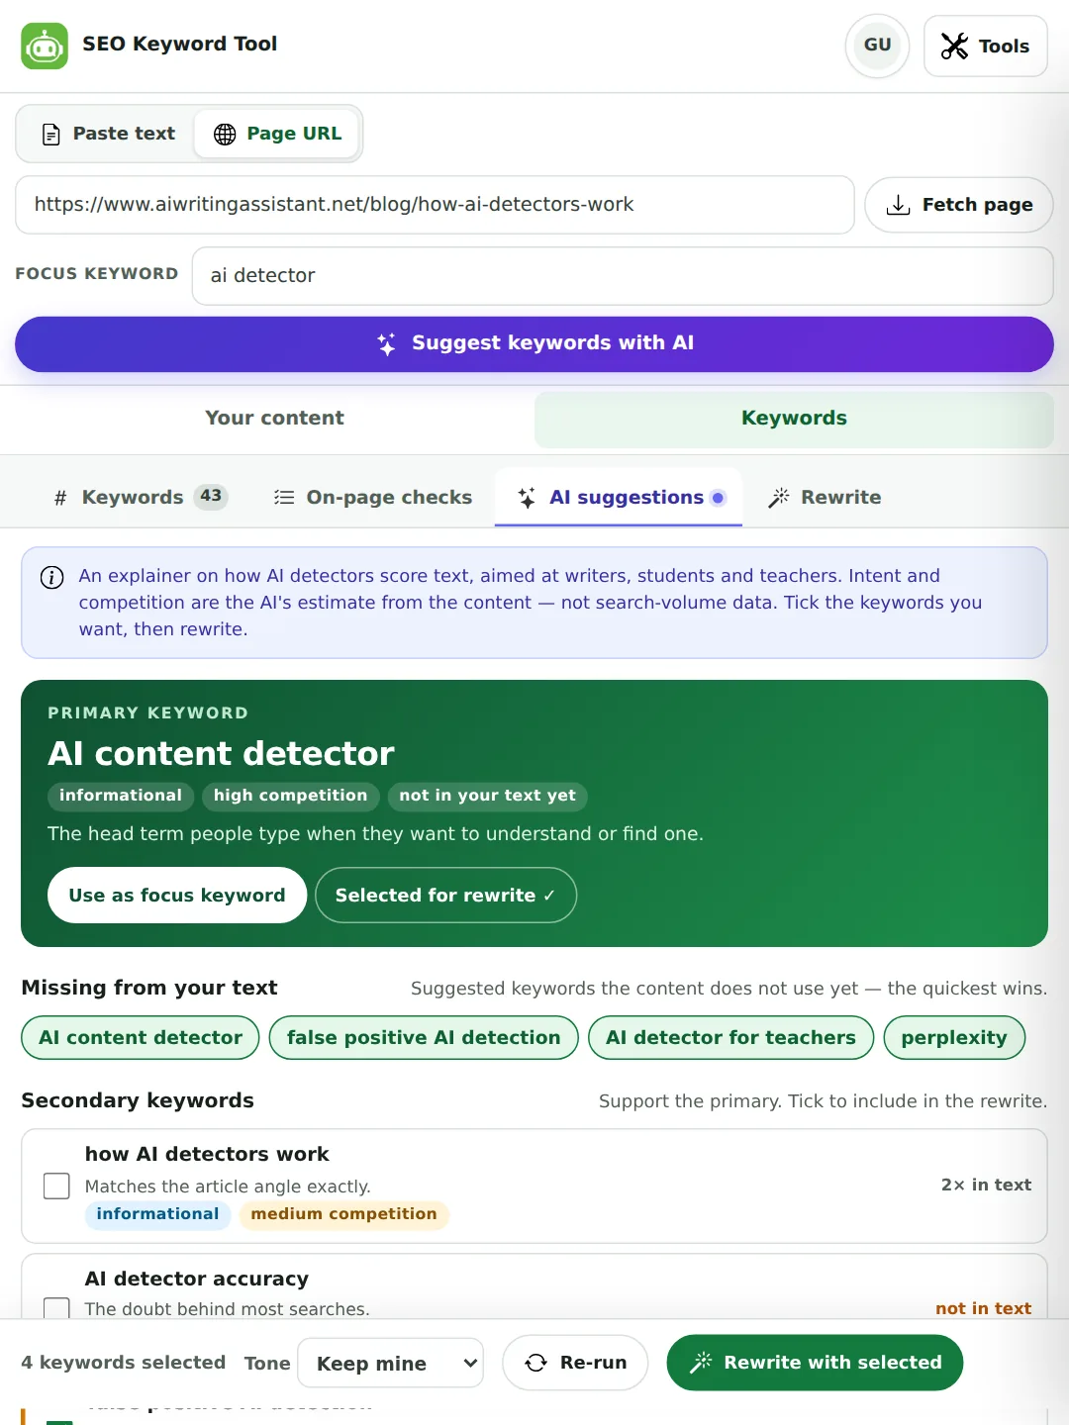This screenshot has width=1069, height=1425.
Task: Edit the focus keyword field
Action: (623, 276)
